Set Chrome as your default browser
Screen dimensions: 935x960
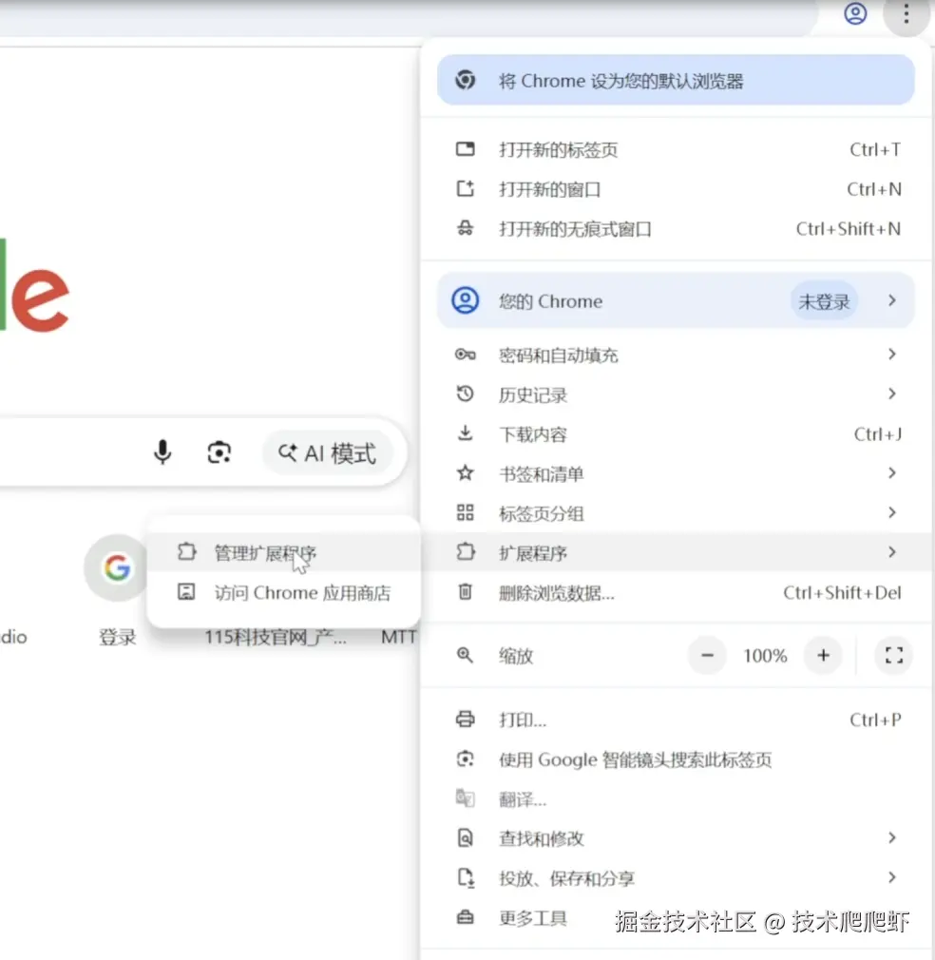[676, 80]
